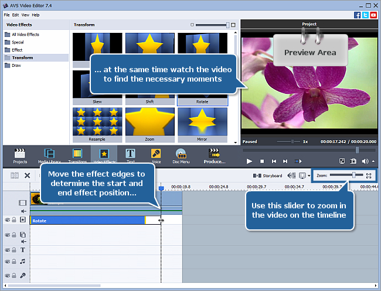Image resolution: width=381 pixels, height=291 pixels.
Task: Switch preview to full screen
Action: 342,161
